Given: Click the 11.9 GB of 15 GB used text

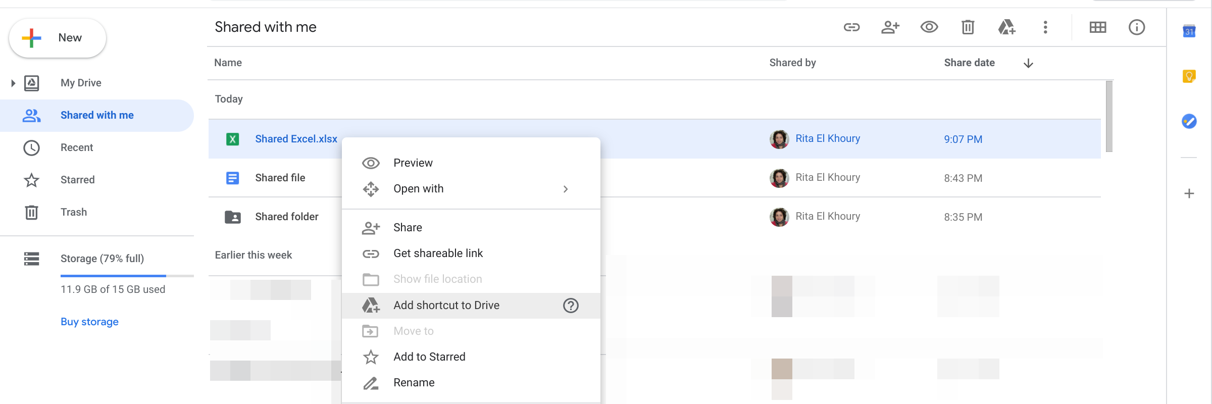Looking at the screenshot, I should 113,289.
